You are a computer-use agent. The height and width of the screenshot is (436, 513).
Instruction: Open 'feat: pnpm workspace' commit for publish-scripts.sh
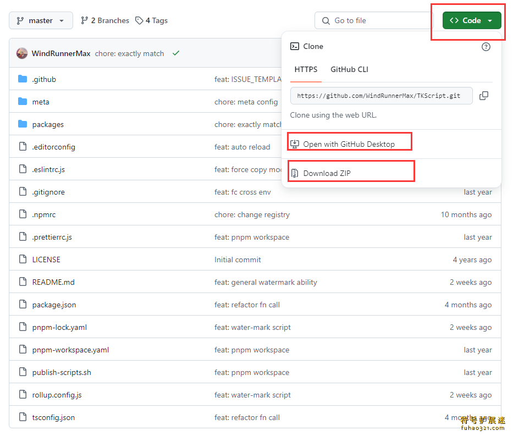252,373
